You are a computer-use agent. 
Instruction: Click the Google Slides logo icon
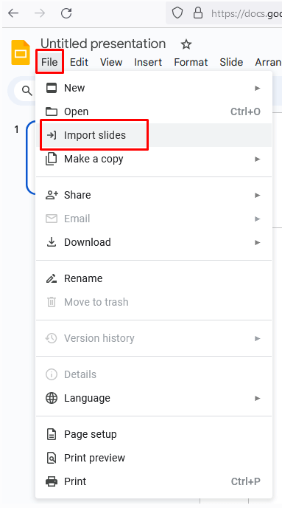click(21, 52)
